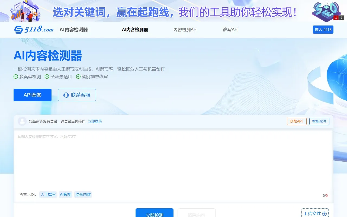Click the 获取API button

296,121
